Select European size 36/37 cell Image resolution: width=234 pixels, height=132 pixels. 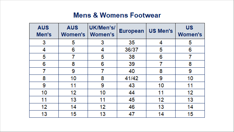[131, 50]
